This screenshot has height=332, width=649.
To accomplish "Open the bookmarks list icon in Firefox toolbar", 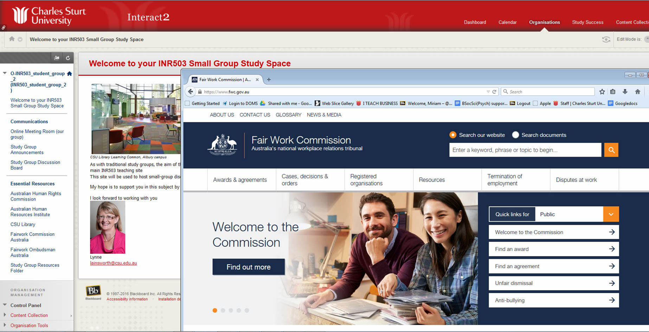I will [x=613, y=92].
